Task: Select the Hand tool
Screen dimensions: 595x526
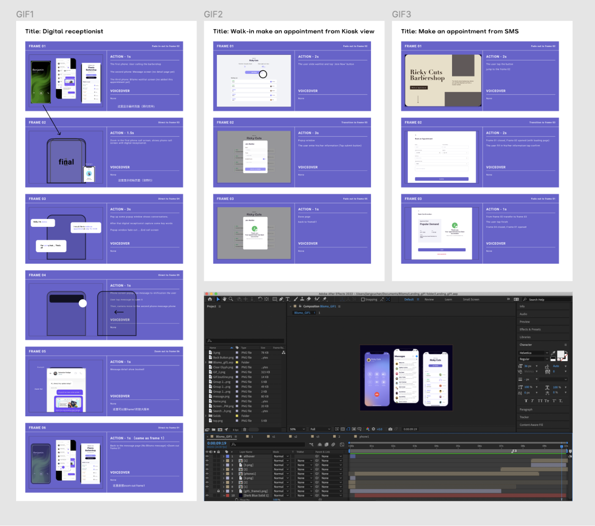Action: tap(224, 299)
